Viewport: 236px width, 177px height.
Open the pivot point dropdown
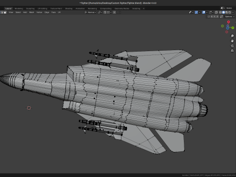[x=100, y=12]
